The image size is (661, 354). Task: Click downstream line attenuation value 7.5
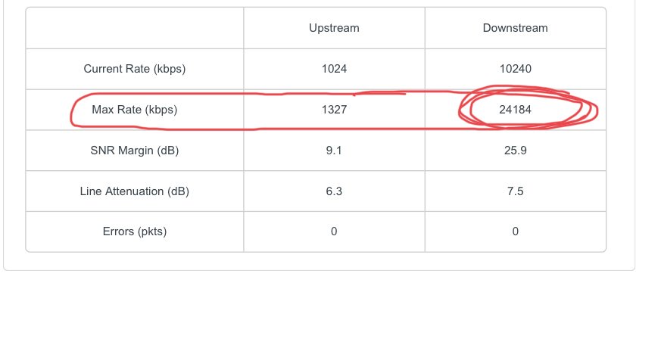[515, 191]
